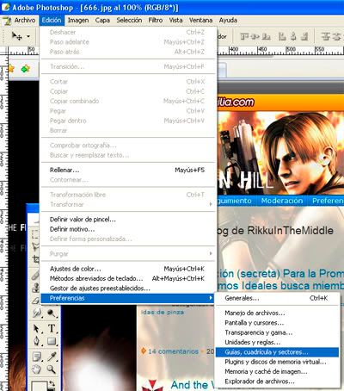Viewport: 344px width, 391px height.
Task: Select the Clone Stamp tool
Action: tap(36, 288)
